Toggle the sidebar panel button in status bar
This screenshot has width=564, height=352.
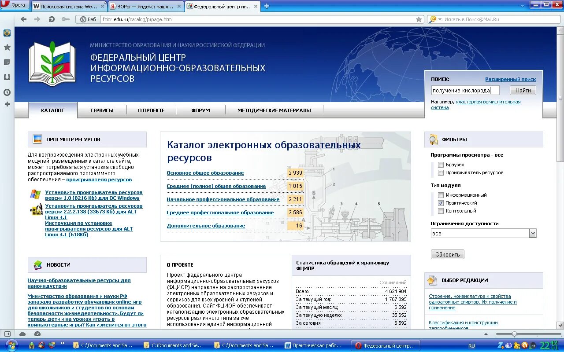click(7, 334)
